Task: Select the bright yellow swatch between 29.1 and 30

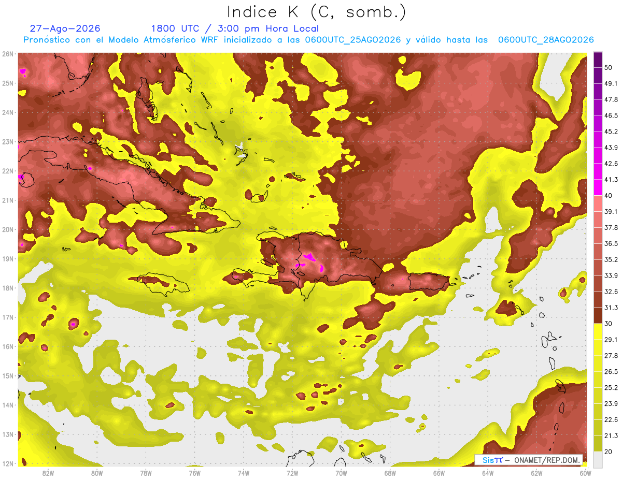Action: coord(598,332)
